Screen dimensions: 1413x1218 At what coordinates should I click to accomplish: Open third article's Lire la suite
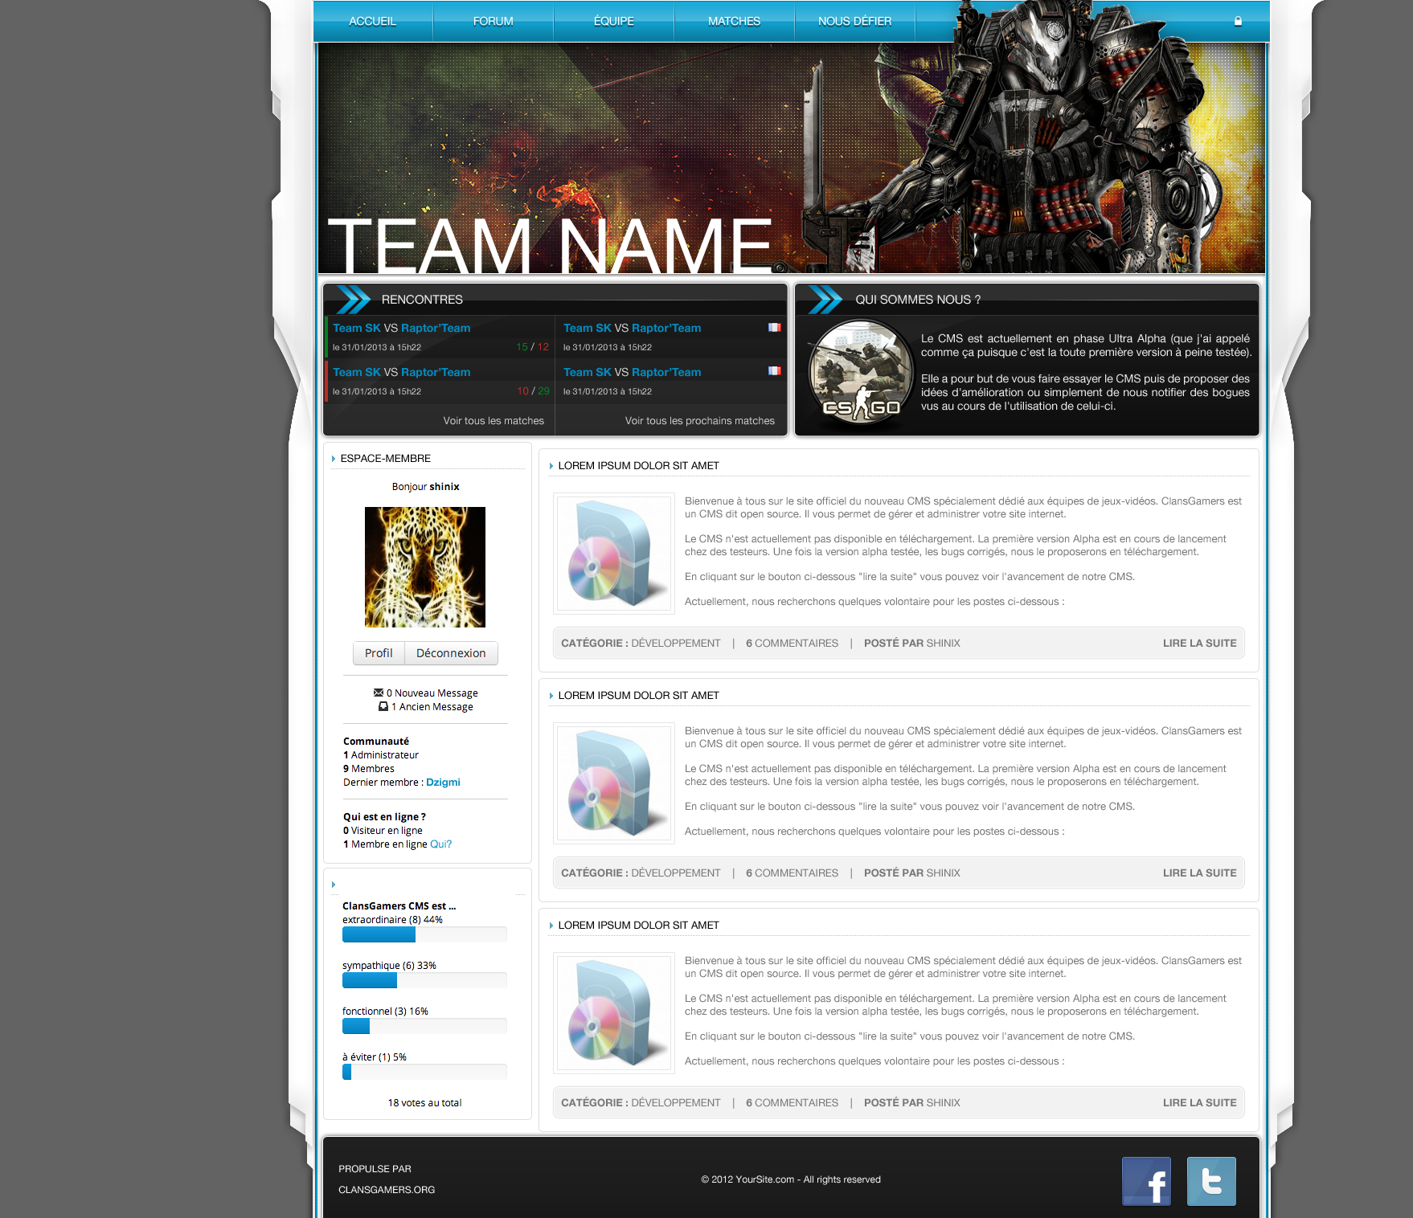point(1199,1103)
